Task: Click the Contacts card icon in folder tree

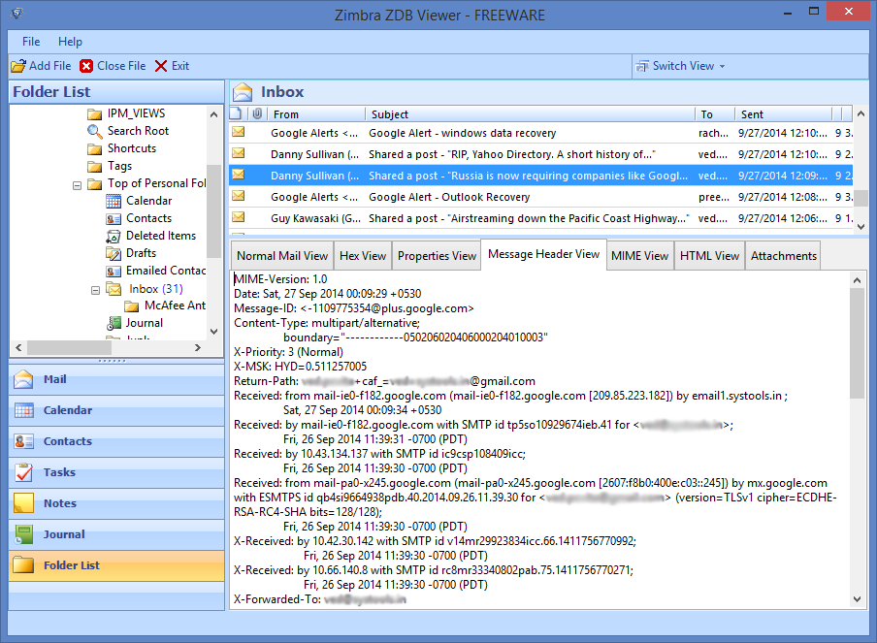Action: click(114, 218)
